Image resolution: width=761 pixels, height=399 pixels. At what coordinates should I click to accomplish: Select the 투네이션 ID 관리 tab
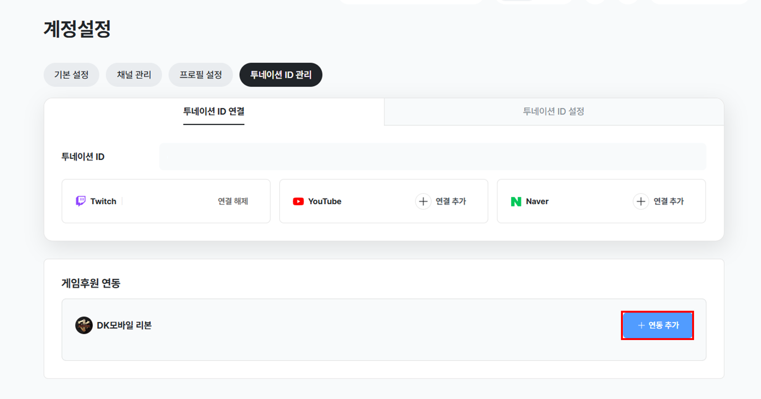[281, 75]
